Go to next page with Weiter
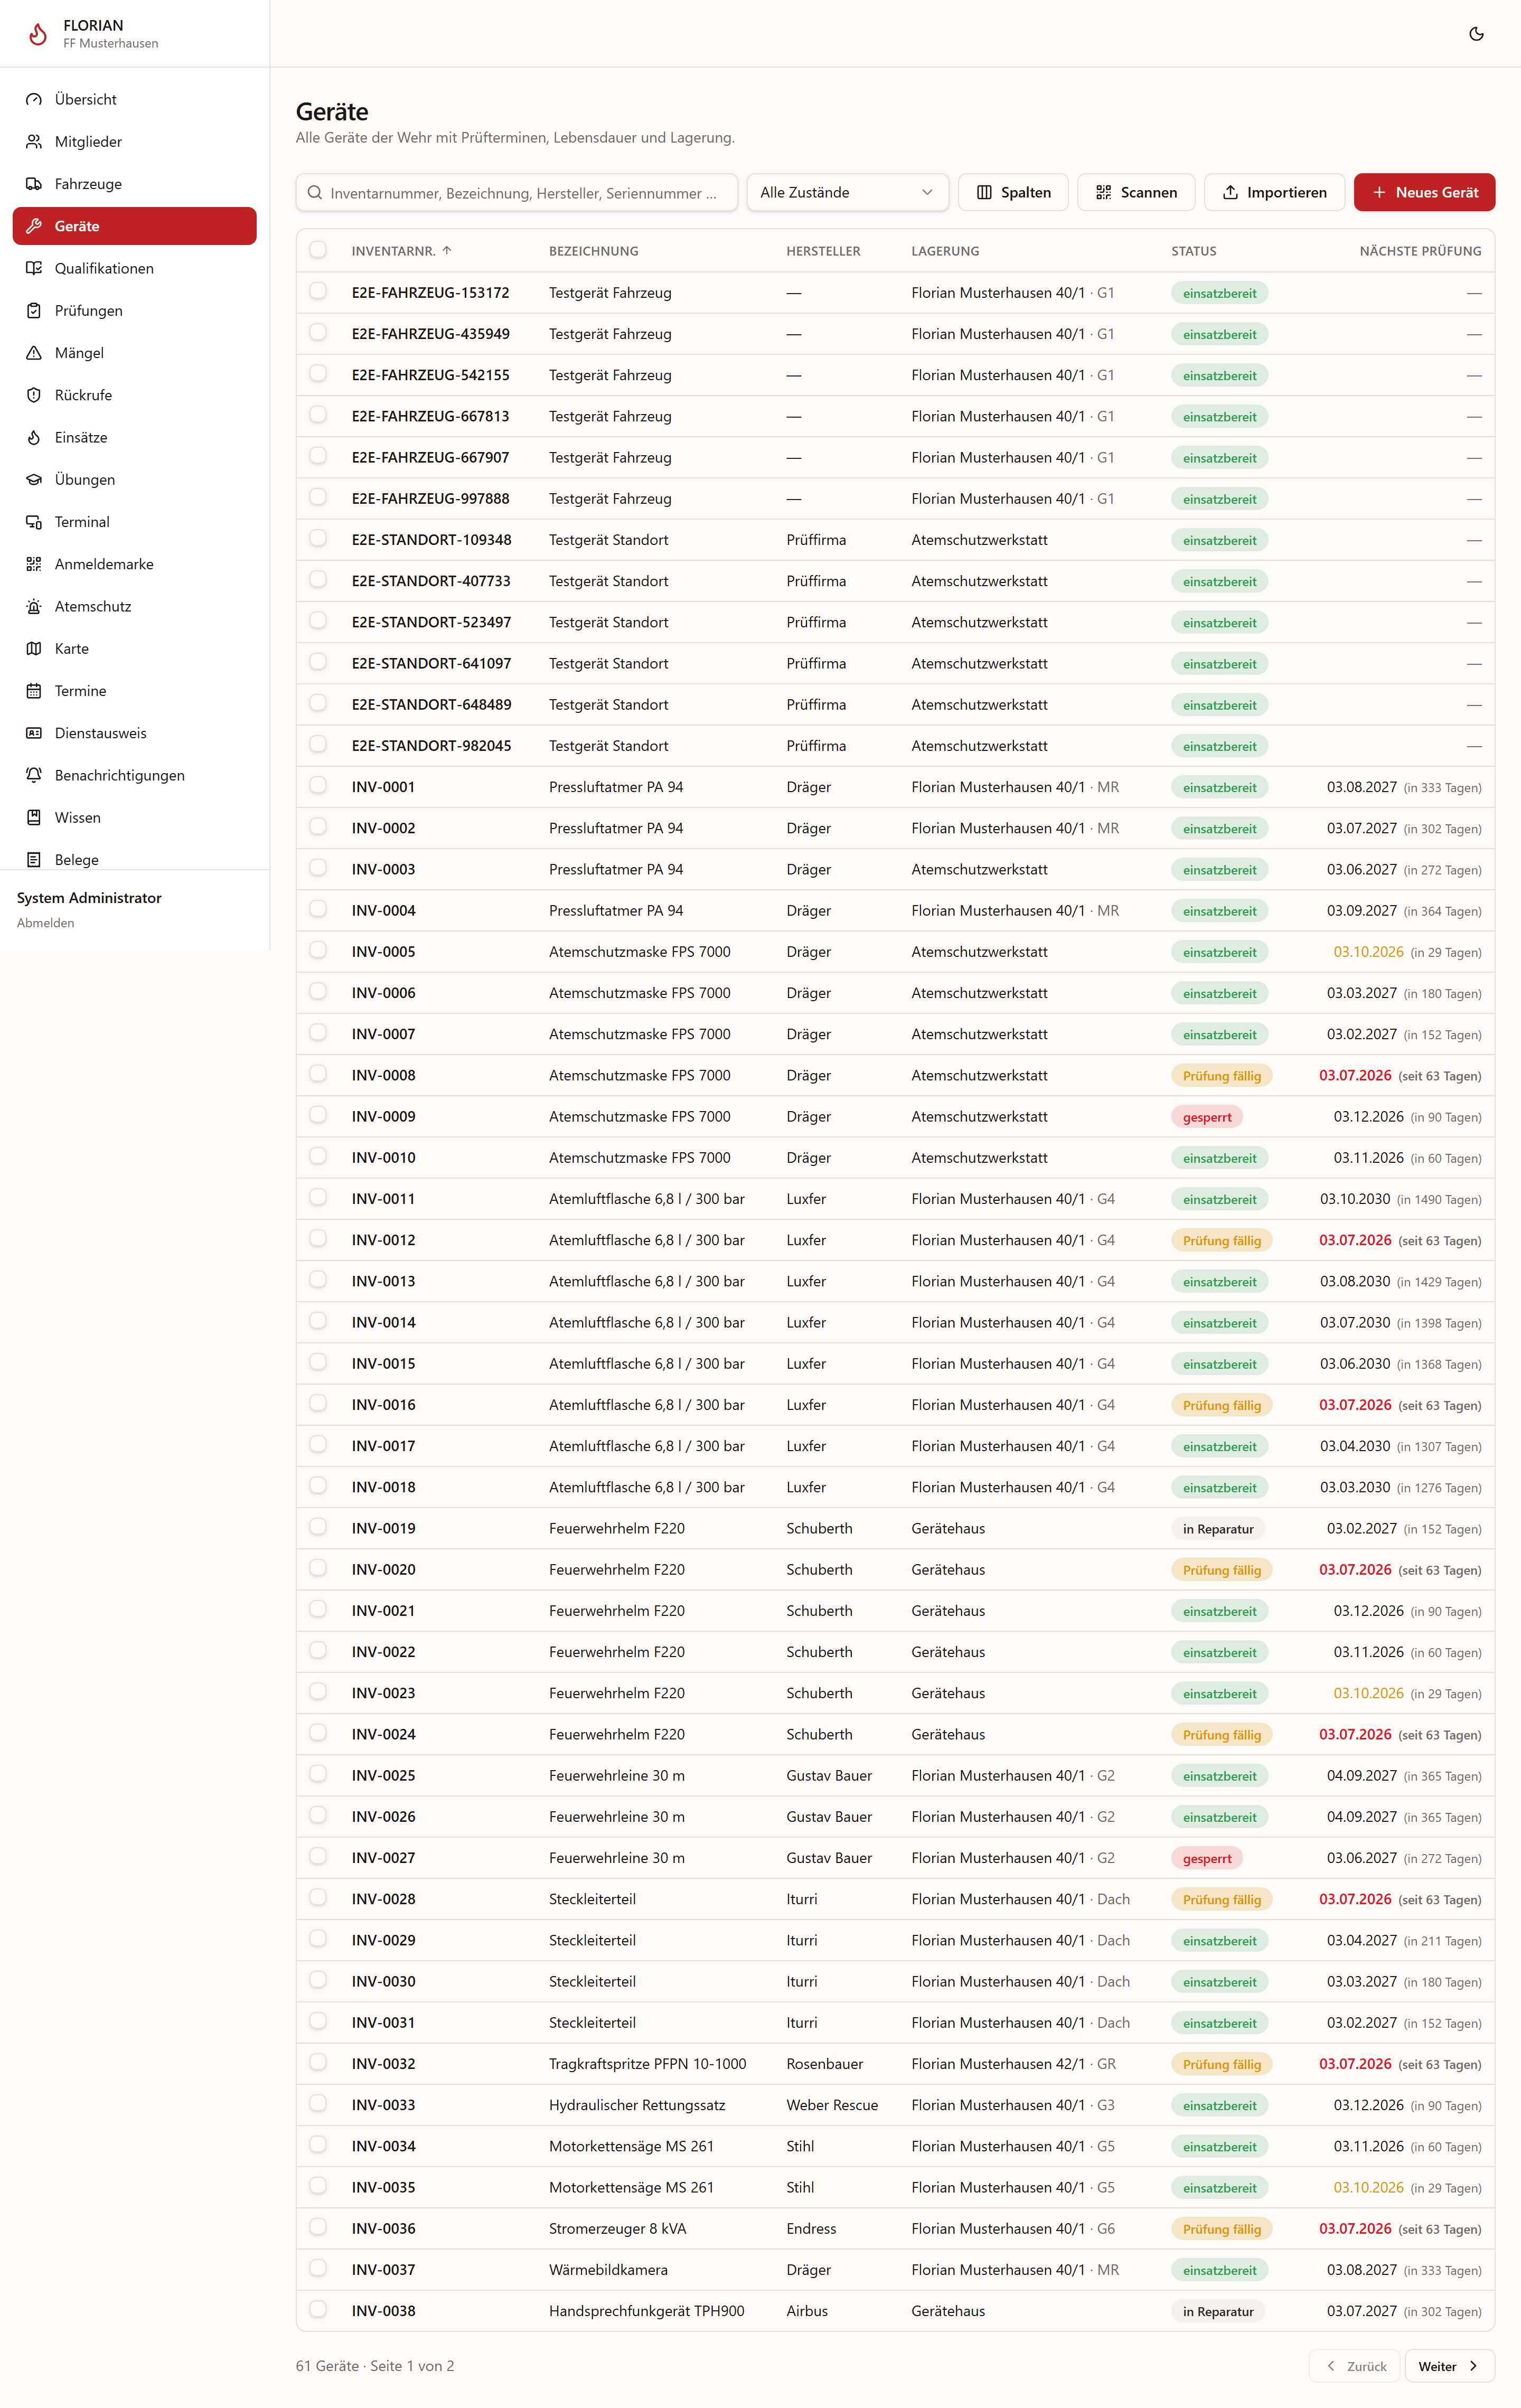 (1449, 2366)
